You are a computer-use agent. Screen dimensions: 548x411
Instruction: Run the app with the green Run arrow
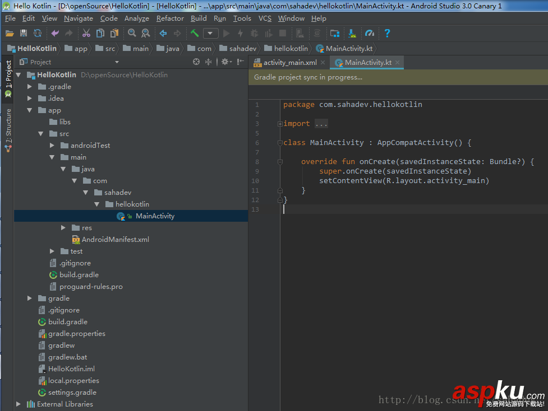pos(227,33)
